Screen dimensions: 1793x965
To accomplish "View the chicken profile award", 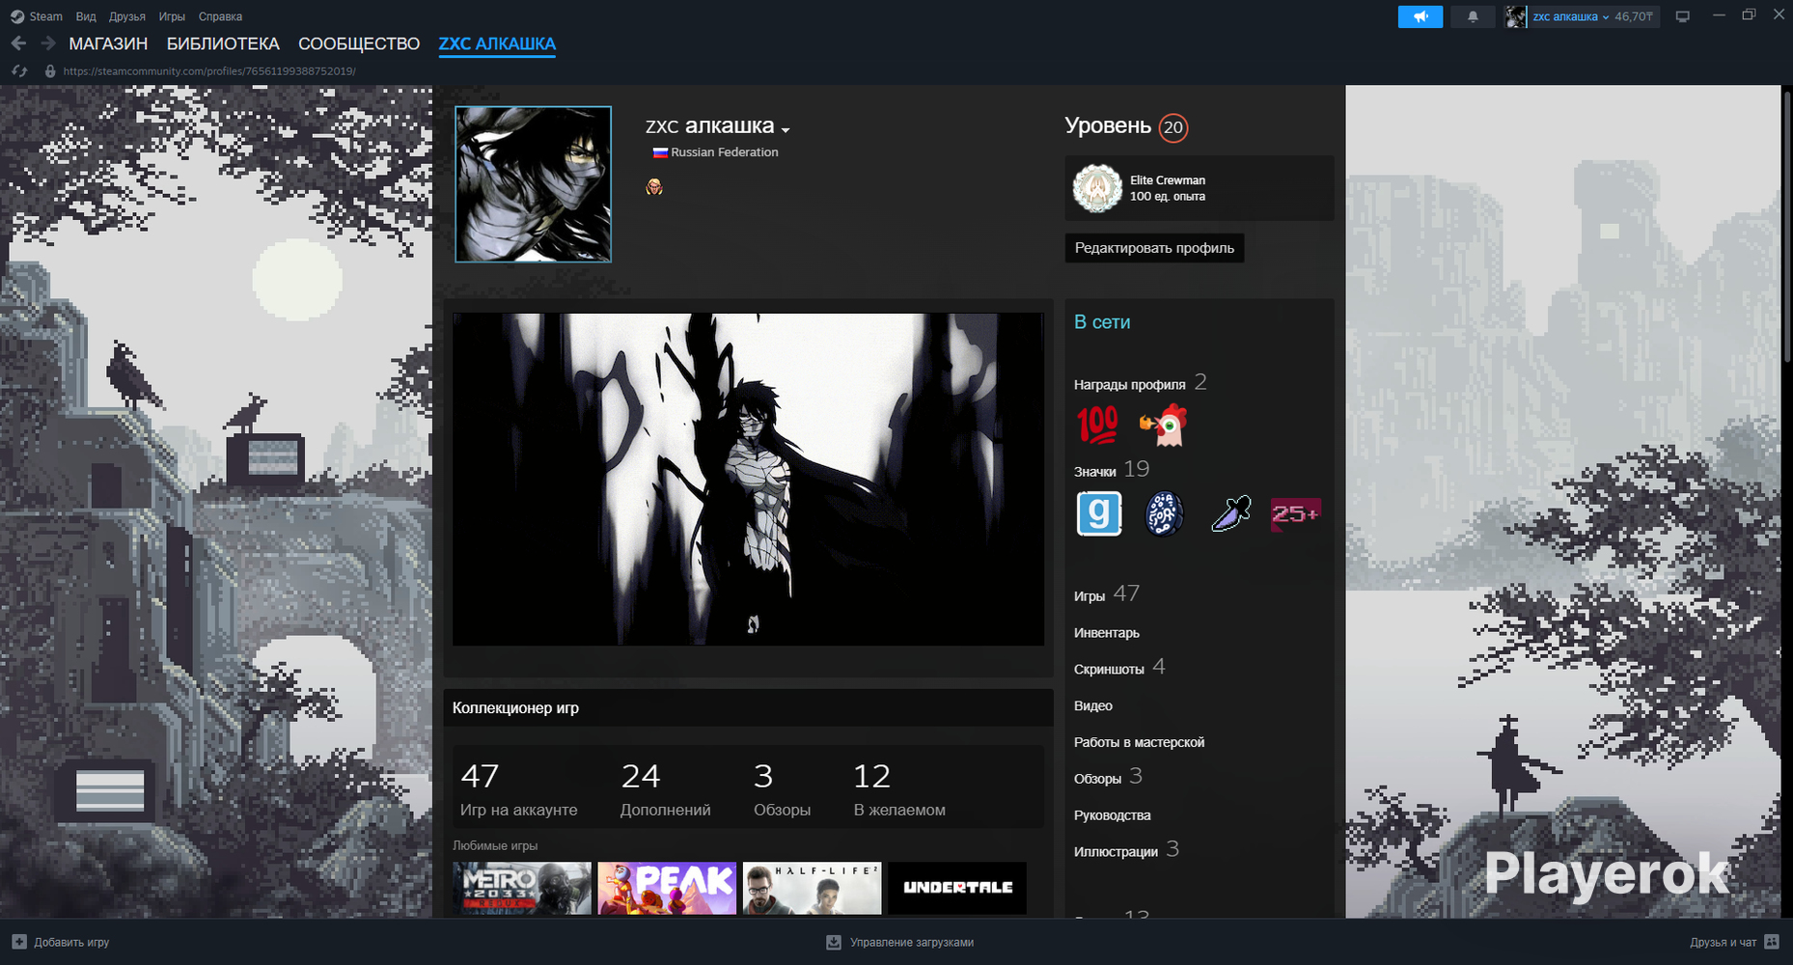I will (1164, 425).
